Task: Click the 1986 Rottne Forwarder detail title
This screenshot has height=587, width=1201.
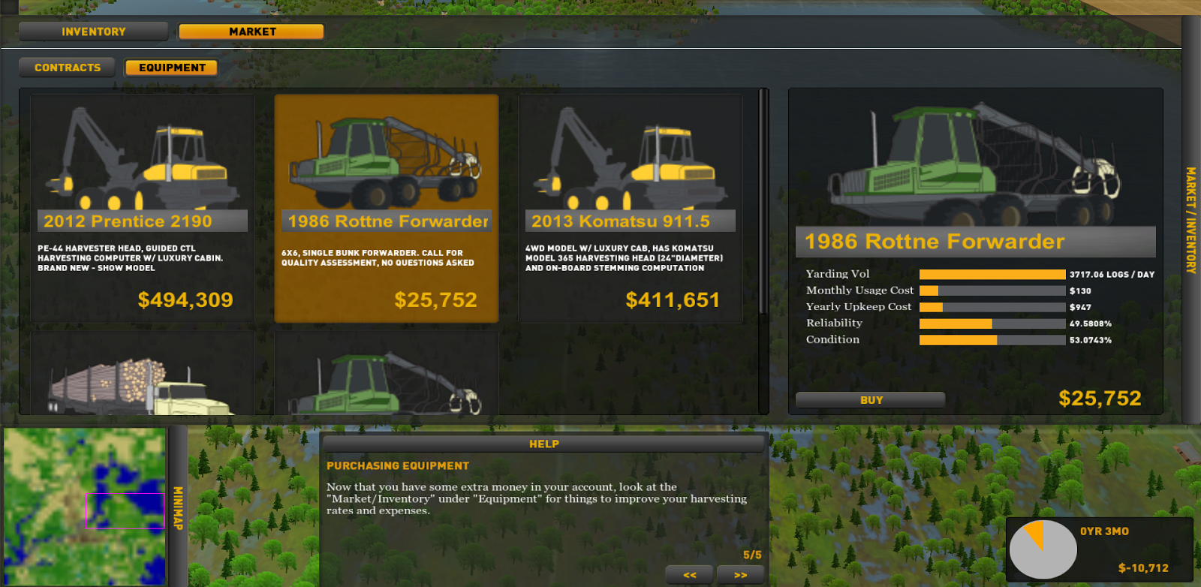Action: 935,242
